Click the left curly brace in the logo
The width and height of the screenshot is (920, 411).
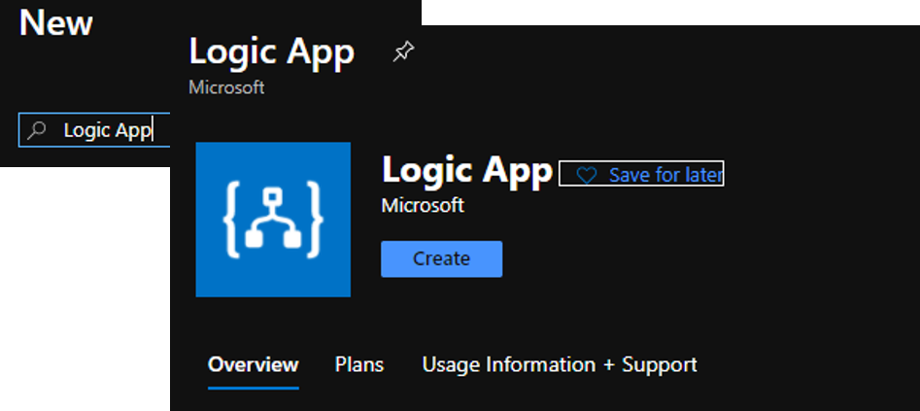click(x=233, y=220)
